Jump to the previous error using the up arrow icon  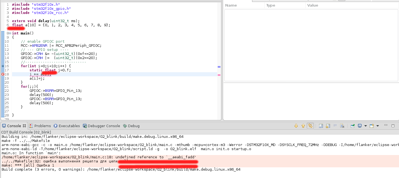[303, 126]
